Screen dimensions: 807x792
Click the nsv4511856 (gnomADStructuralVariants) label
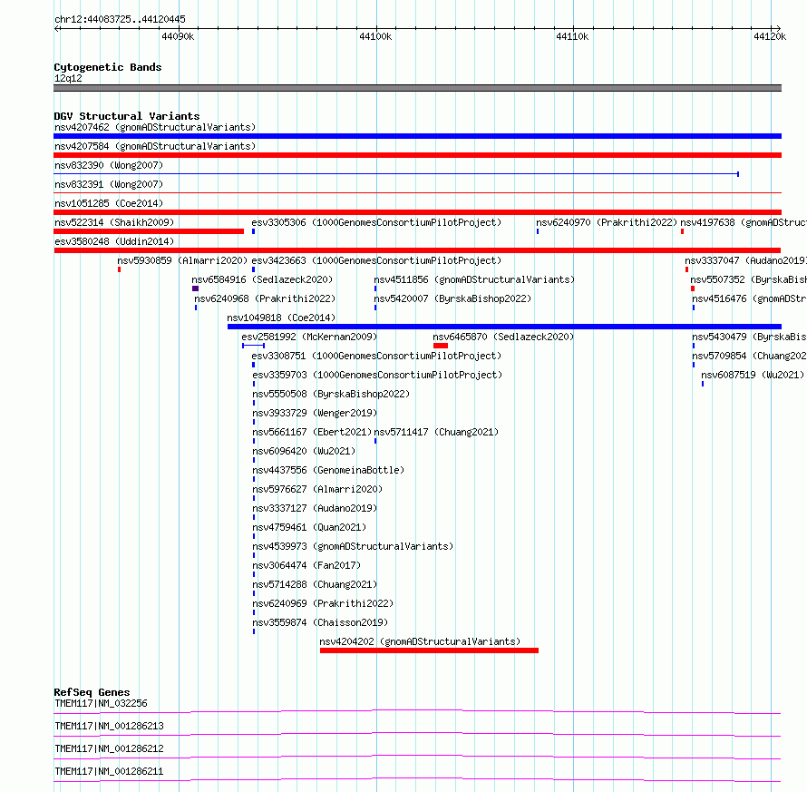coord(474,279)
